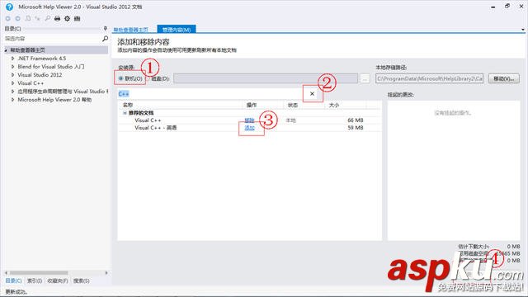
Task: Collapse the 帮助查看器主页 root node
Action: pyautogui.click(x=6, y=50)
